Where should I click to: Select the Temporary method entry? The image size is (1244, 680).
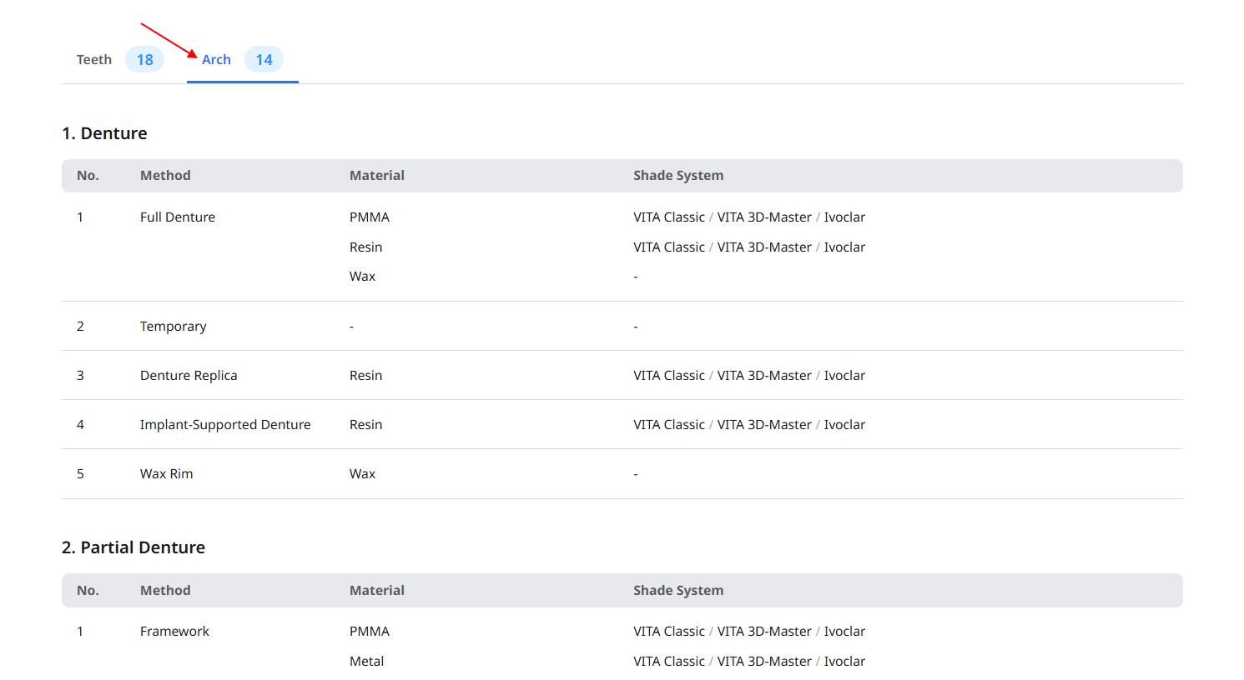click(174, 327)
